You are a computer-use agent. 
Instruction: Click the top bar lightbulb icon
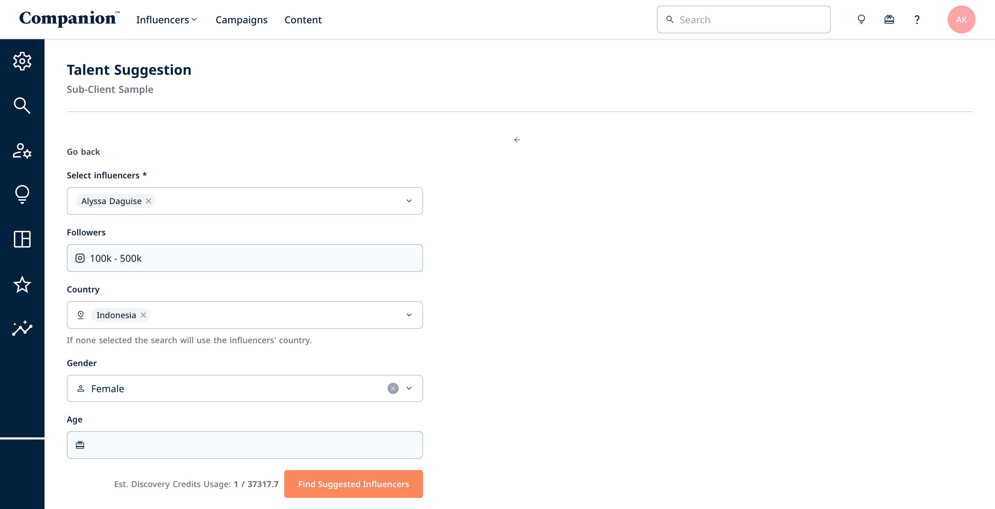tap(861, 19)
